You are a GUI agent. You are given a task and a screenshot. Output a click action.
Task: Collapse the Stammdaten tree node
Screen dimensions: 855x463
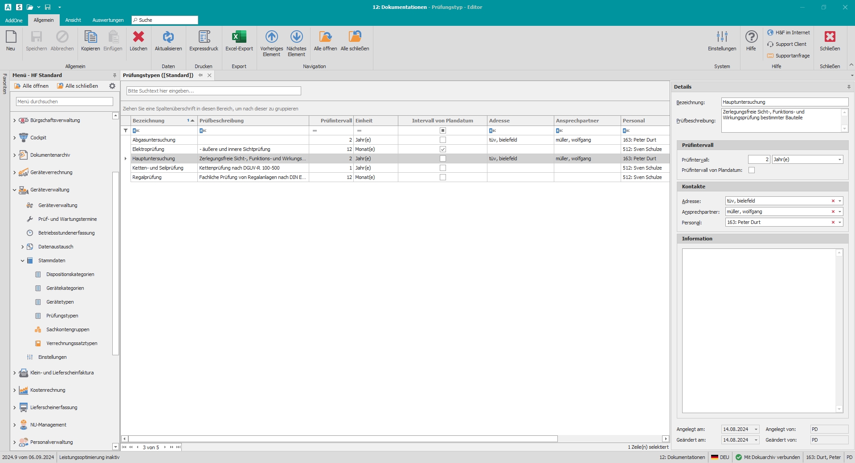pos(22,260)
